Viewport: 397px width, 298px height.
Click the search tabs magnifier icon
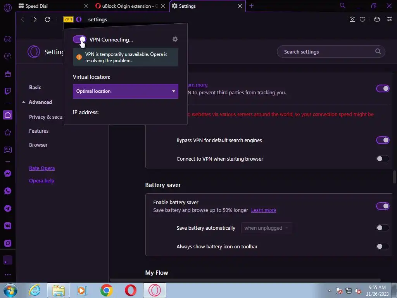coord(343,5)
